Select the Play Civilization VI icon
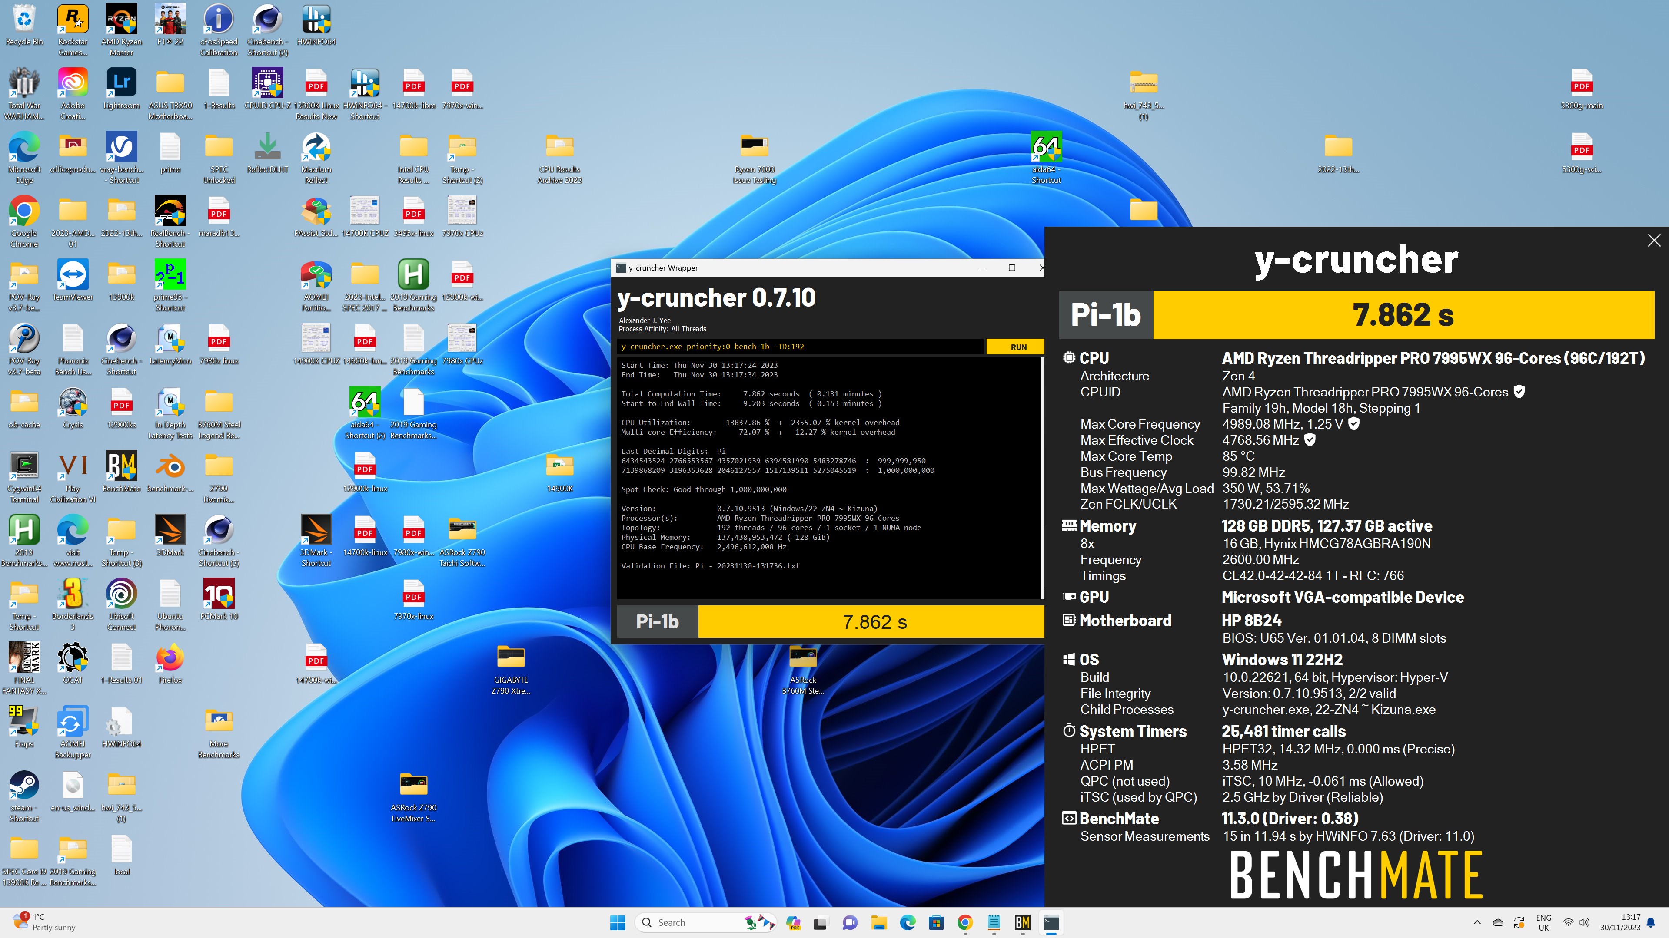The height and width of the screenshot is (938, 1669). [x=73, y=477]
